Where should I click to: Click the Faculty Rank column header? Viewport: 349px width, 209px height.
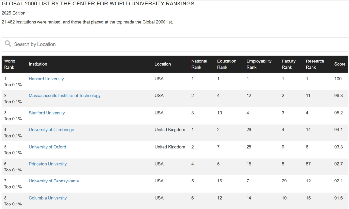pyautogui.click(x=289, y=64)
